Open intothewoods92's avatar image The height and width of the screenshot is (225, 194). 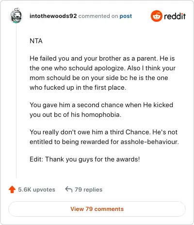[x=16, y=16]
